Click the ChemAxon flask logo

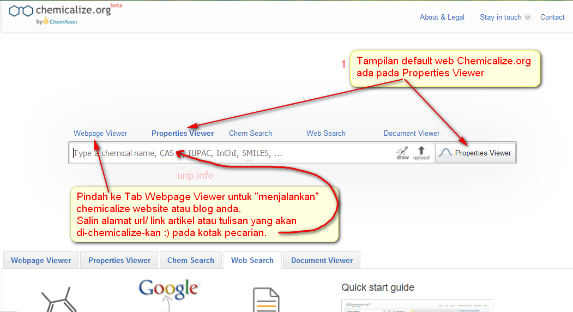(46, 21)
